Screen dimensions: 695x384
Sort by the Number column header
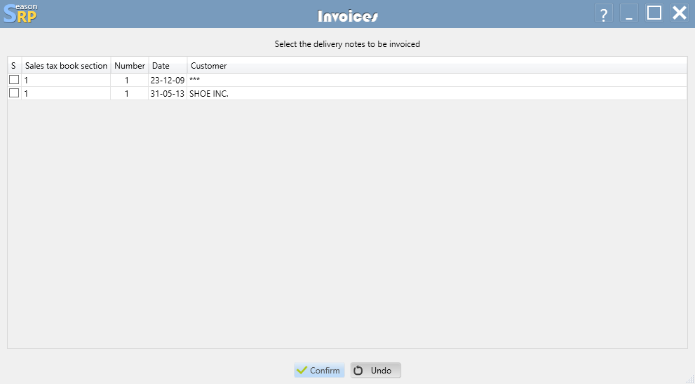pos(130,66)
